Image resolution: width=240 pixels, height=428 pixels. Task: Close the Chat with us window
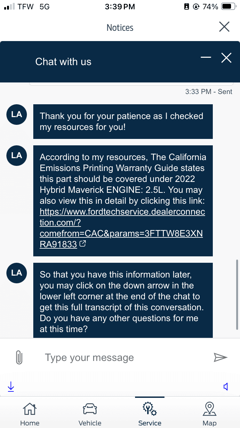point(226,58)
